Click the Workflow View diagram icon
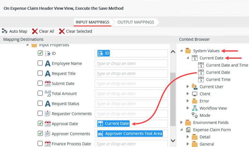 click(x=195, y=108)
